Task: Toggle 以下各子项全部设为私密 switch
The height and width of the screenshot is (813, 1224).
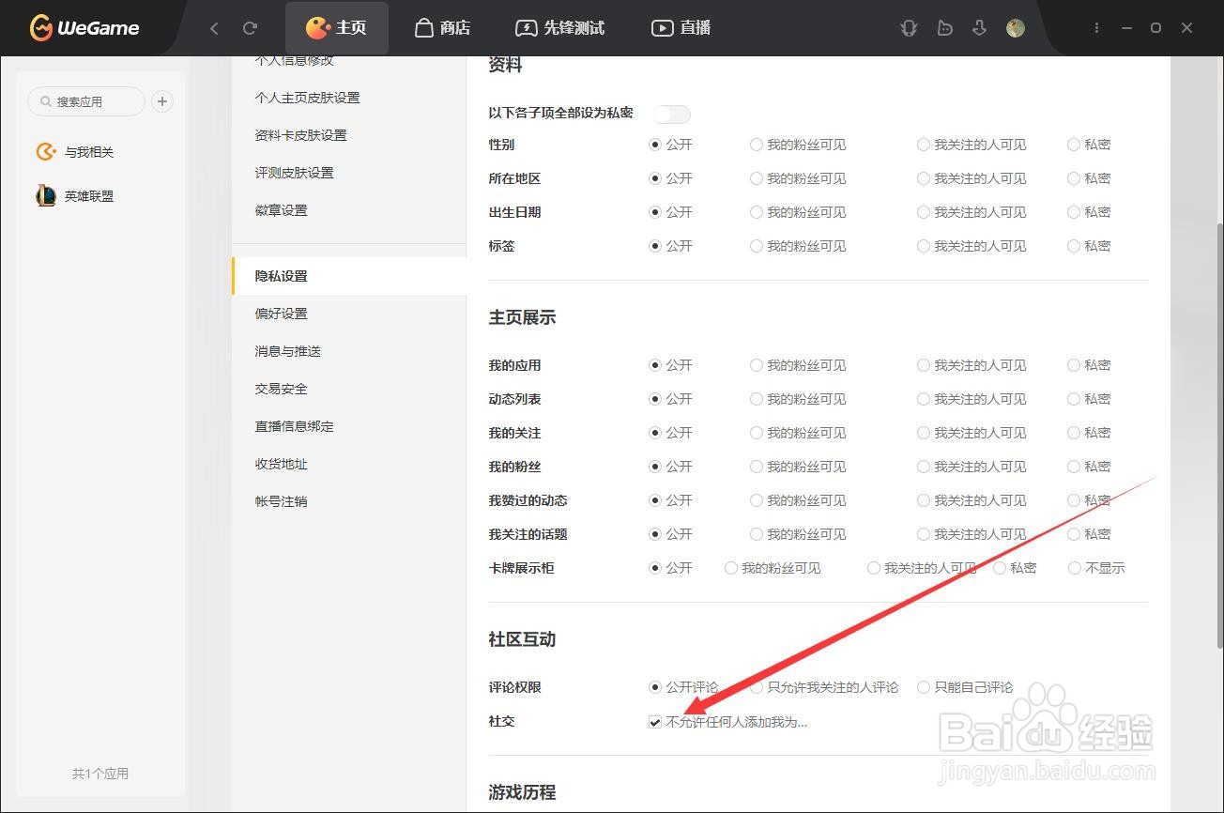Action: coord(672,114)
